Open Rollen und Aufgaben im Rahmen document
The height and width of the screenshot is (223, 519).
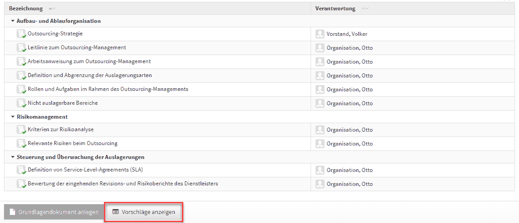pos(108,89)
